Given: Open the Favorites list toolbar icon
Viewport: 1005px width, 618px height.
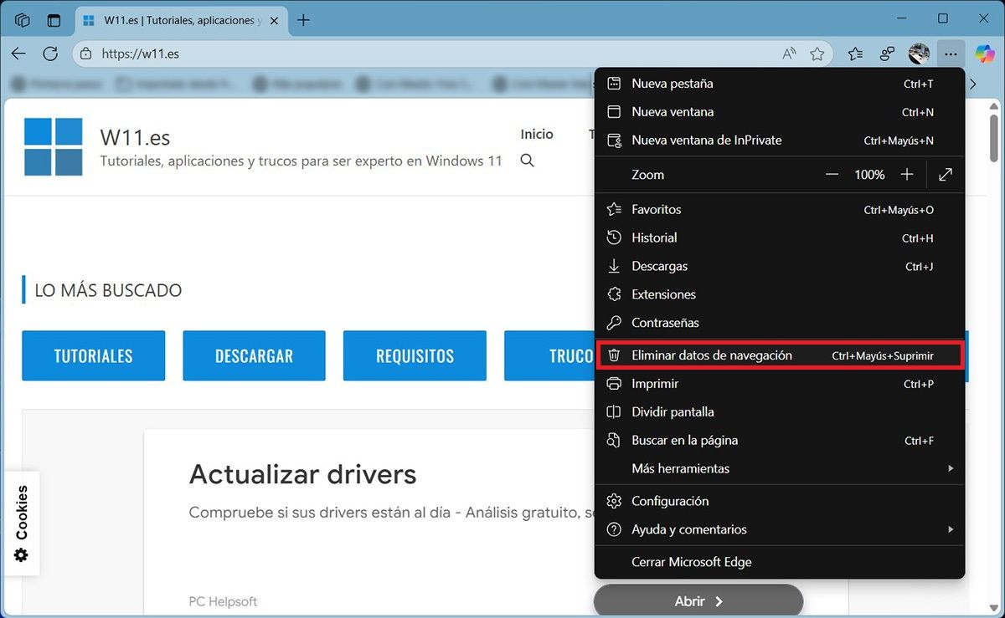Looking at the screenshot, I should (x=855, y=54).
